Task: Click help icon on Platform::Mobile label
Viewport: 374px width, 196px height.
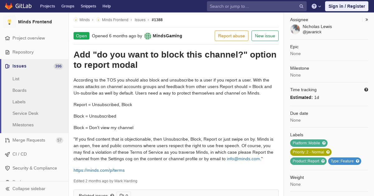Action: click(x=324, y=143)
